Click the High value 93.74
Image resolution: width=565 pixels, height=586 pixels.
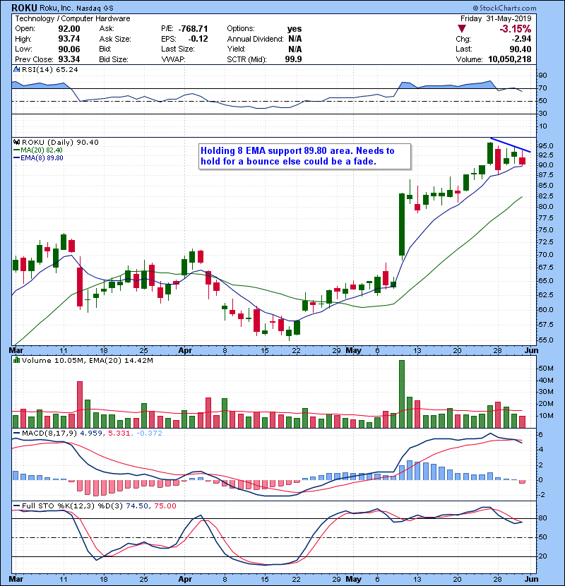[69, 39]
